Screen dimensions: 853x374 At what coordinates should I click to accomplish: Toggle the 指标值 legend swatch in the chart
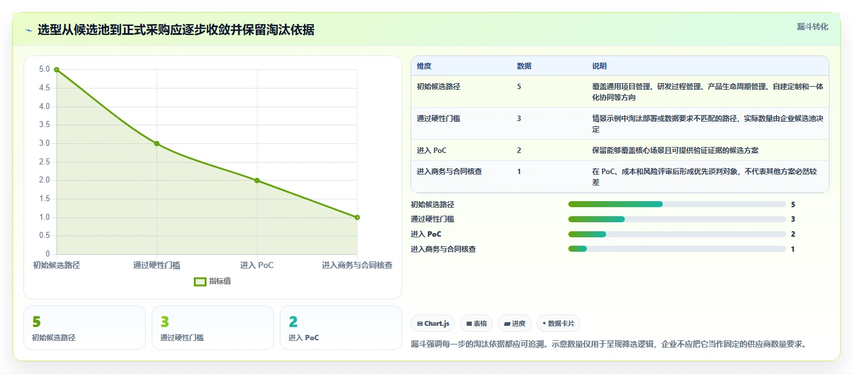tap(200, 281)
